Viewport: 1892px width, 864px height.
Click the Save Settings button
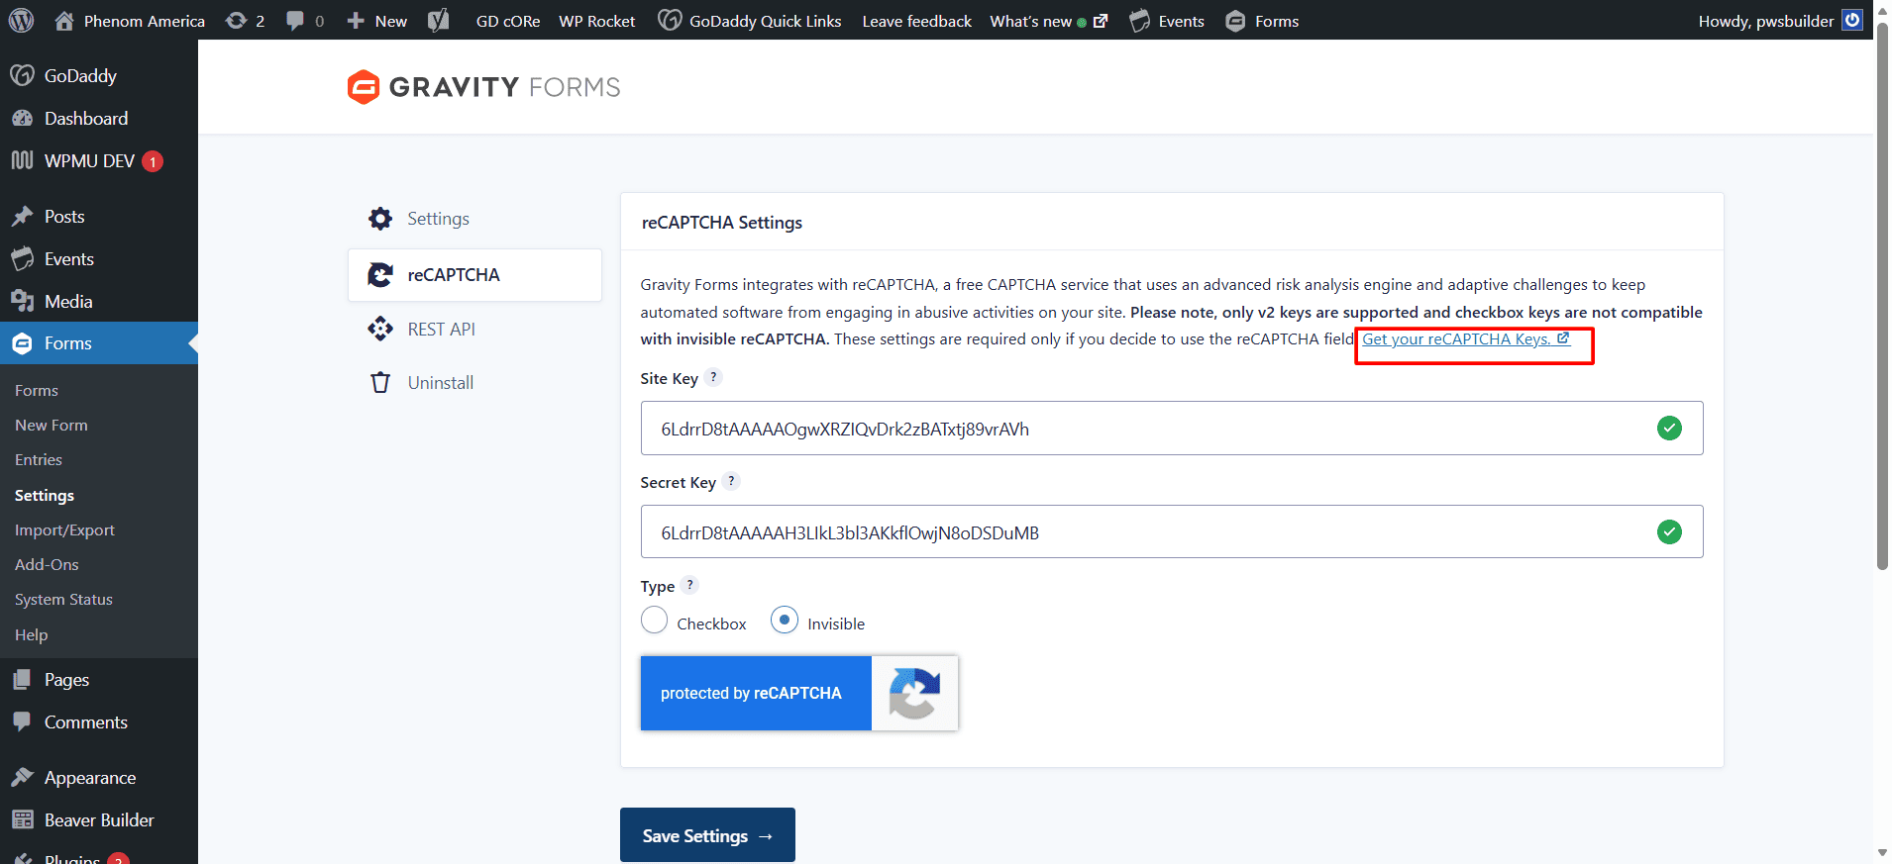pos(707,835)
